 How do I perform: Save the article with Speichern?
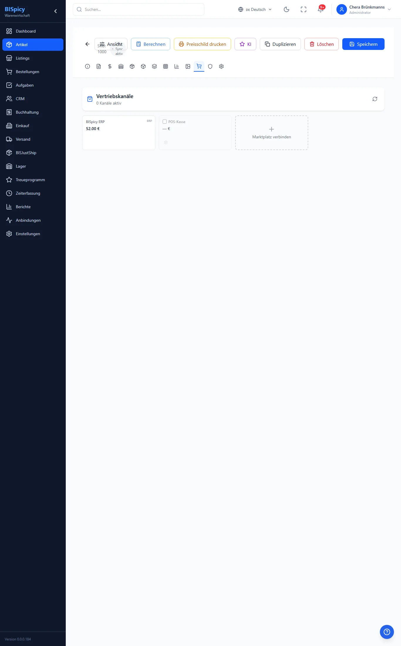363,44
